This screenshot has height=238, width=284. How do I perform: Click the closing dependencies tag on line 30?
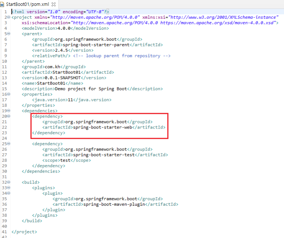click(x=41, y=171)
